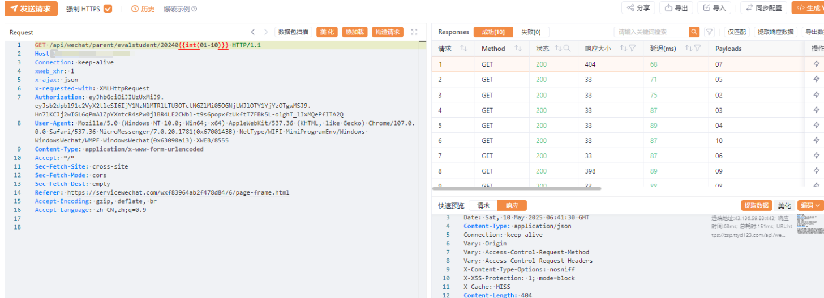Screen dimensions: 824x298
Task: Click the 同步配置 sync config button
Action: [x=764, y=8]
